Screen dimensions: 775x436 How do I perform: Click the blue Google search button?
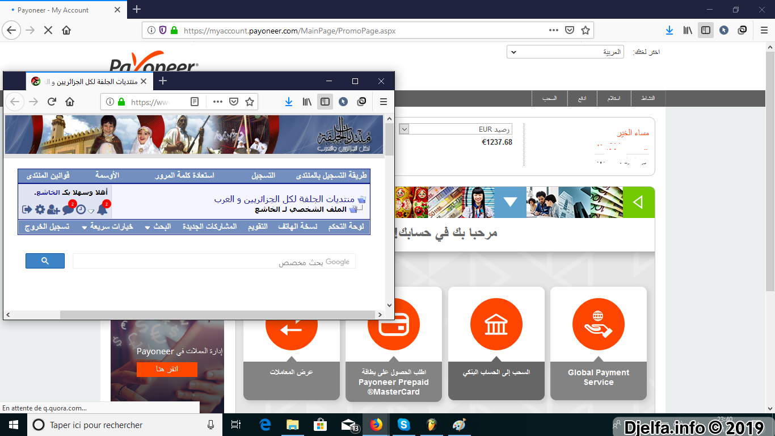(45, 261)
